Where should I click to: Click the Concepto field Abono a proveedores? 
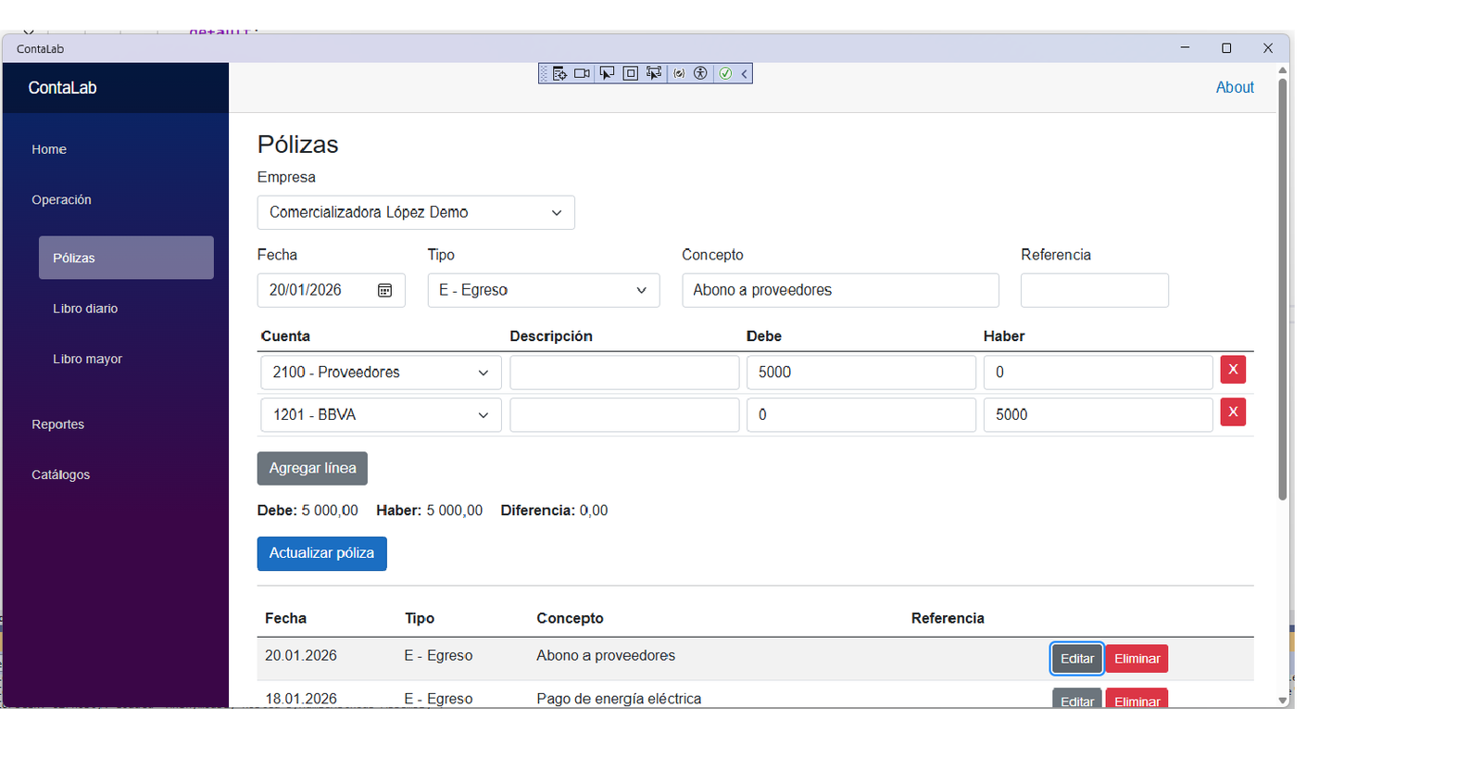coord(840,290)
